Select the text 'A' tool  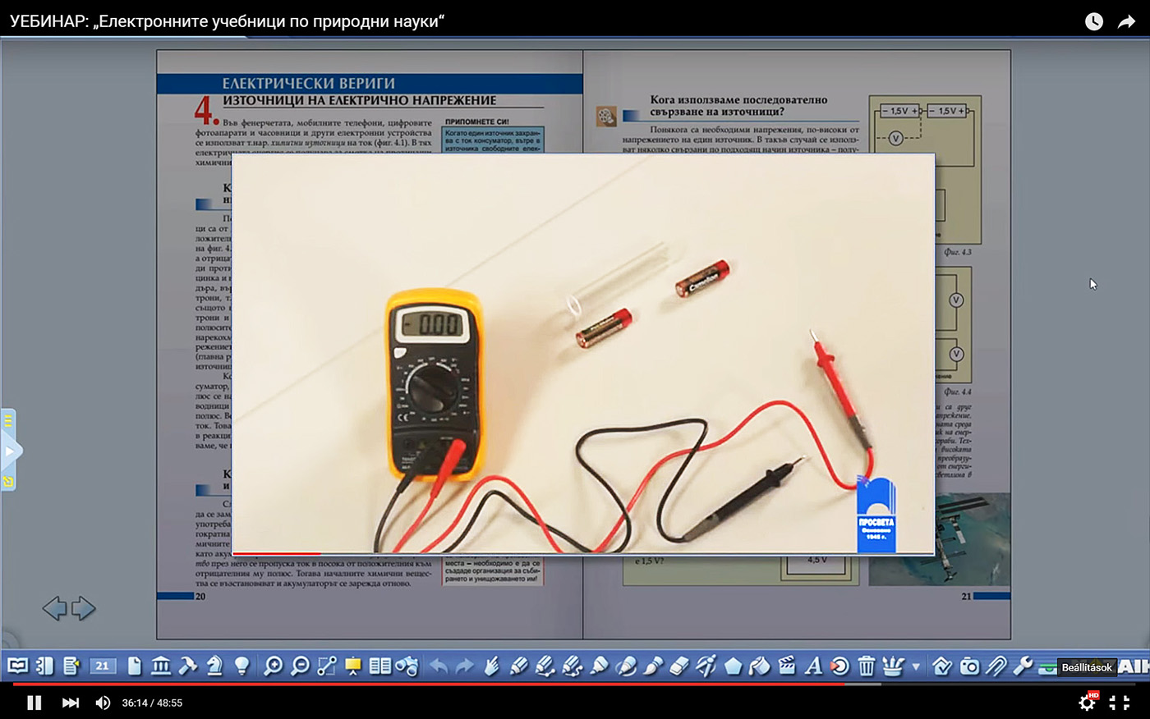(813, 666)
